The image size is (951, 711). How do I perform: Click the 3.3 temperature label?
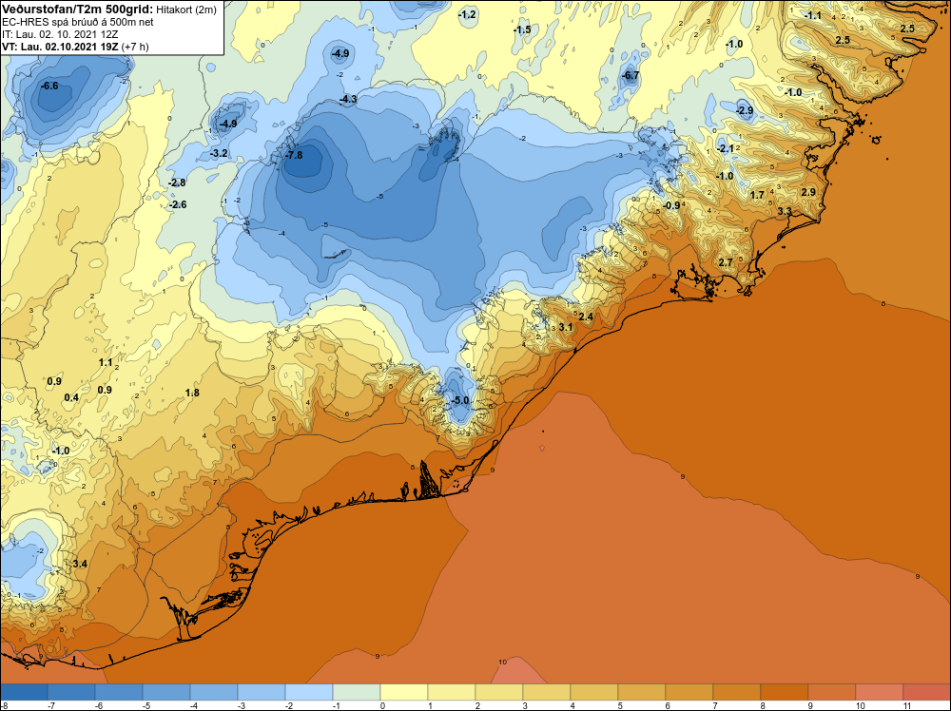[785, 211]
